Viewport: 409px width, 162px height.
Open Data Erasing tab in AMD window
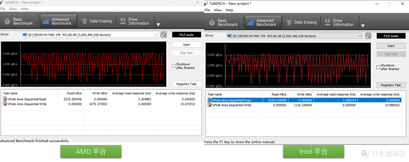click(x=97, y=21)
